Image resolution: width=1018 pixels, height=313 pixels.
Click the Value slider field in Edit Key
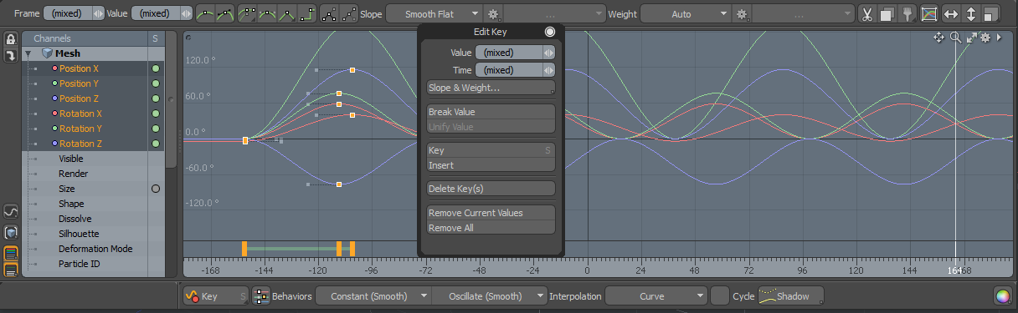click(x=514, y=52)
